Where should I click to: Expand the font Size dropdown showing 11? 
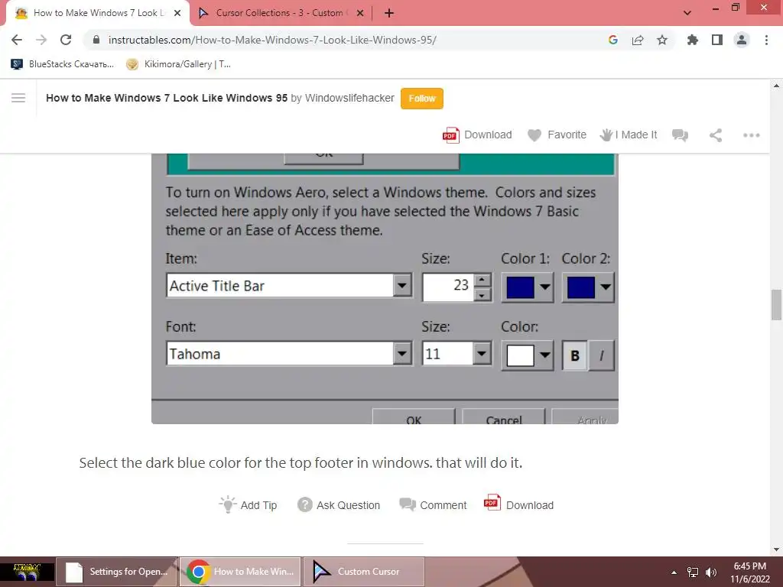(x=482, y=354)
